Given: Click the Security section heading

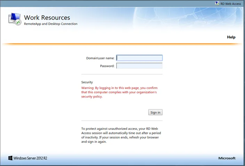Looking at the screenshot, I should click(87, 82).
